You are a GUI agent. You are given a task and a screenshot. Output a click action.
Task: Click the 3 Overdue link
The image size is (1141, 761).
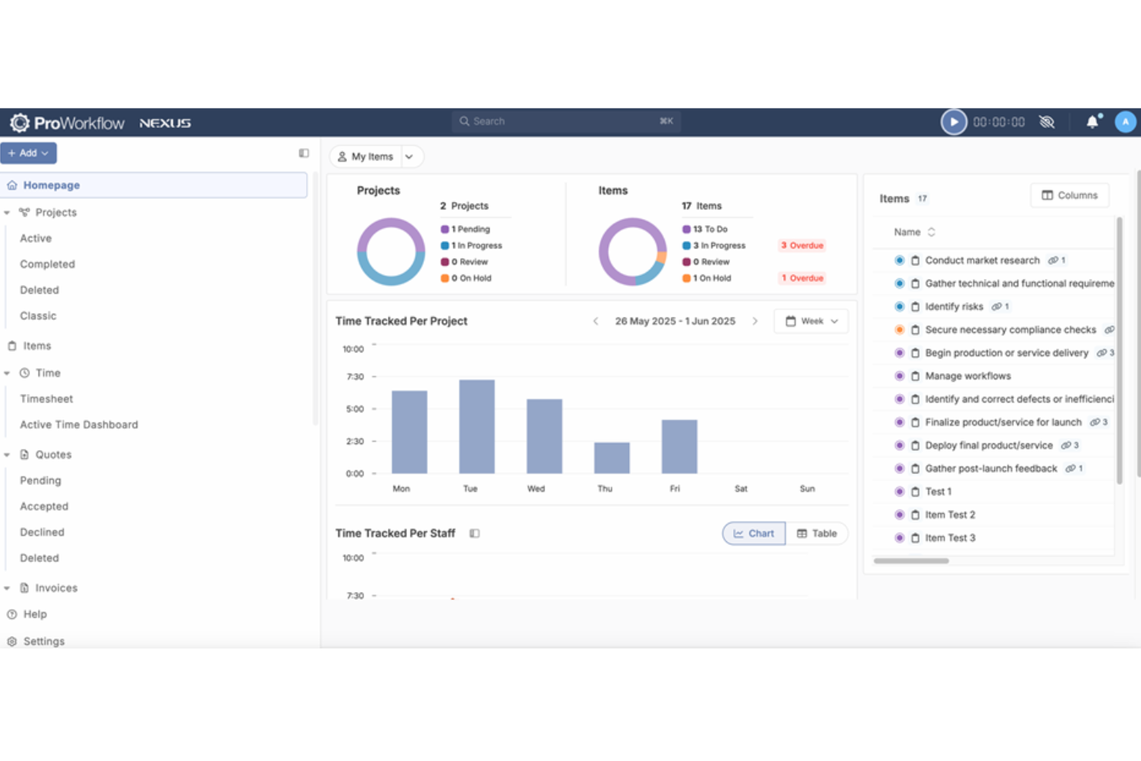[802, 245]
